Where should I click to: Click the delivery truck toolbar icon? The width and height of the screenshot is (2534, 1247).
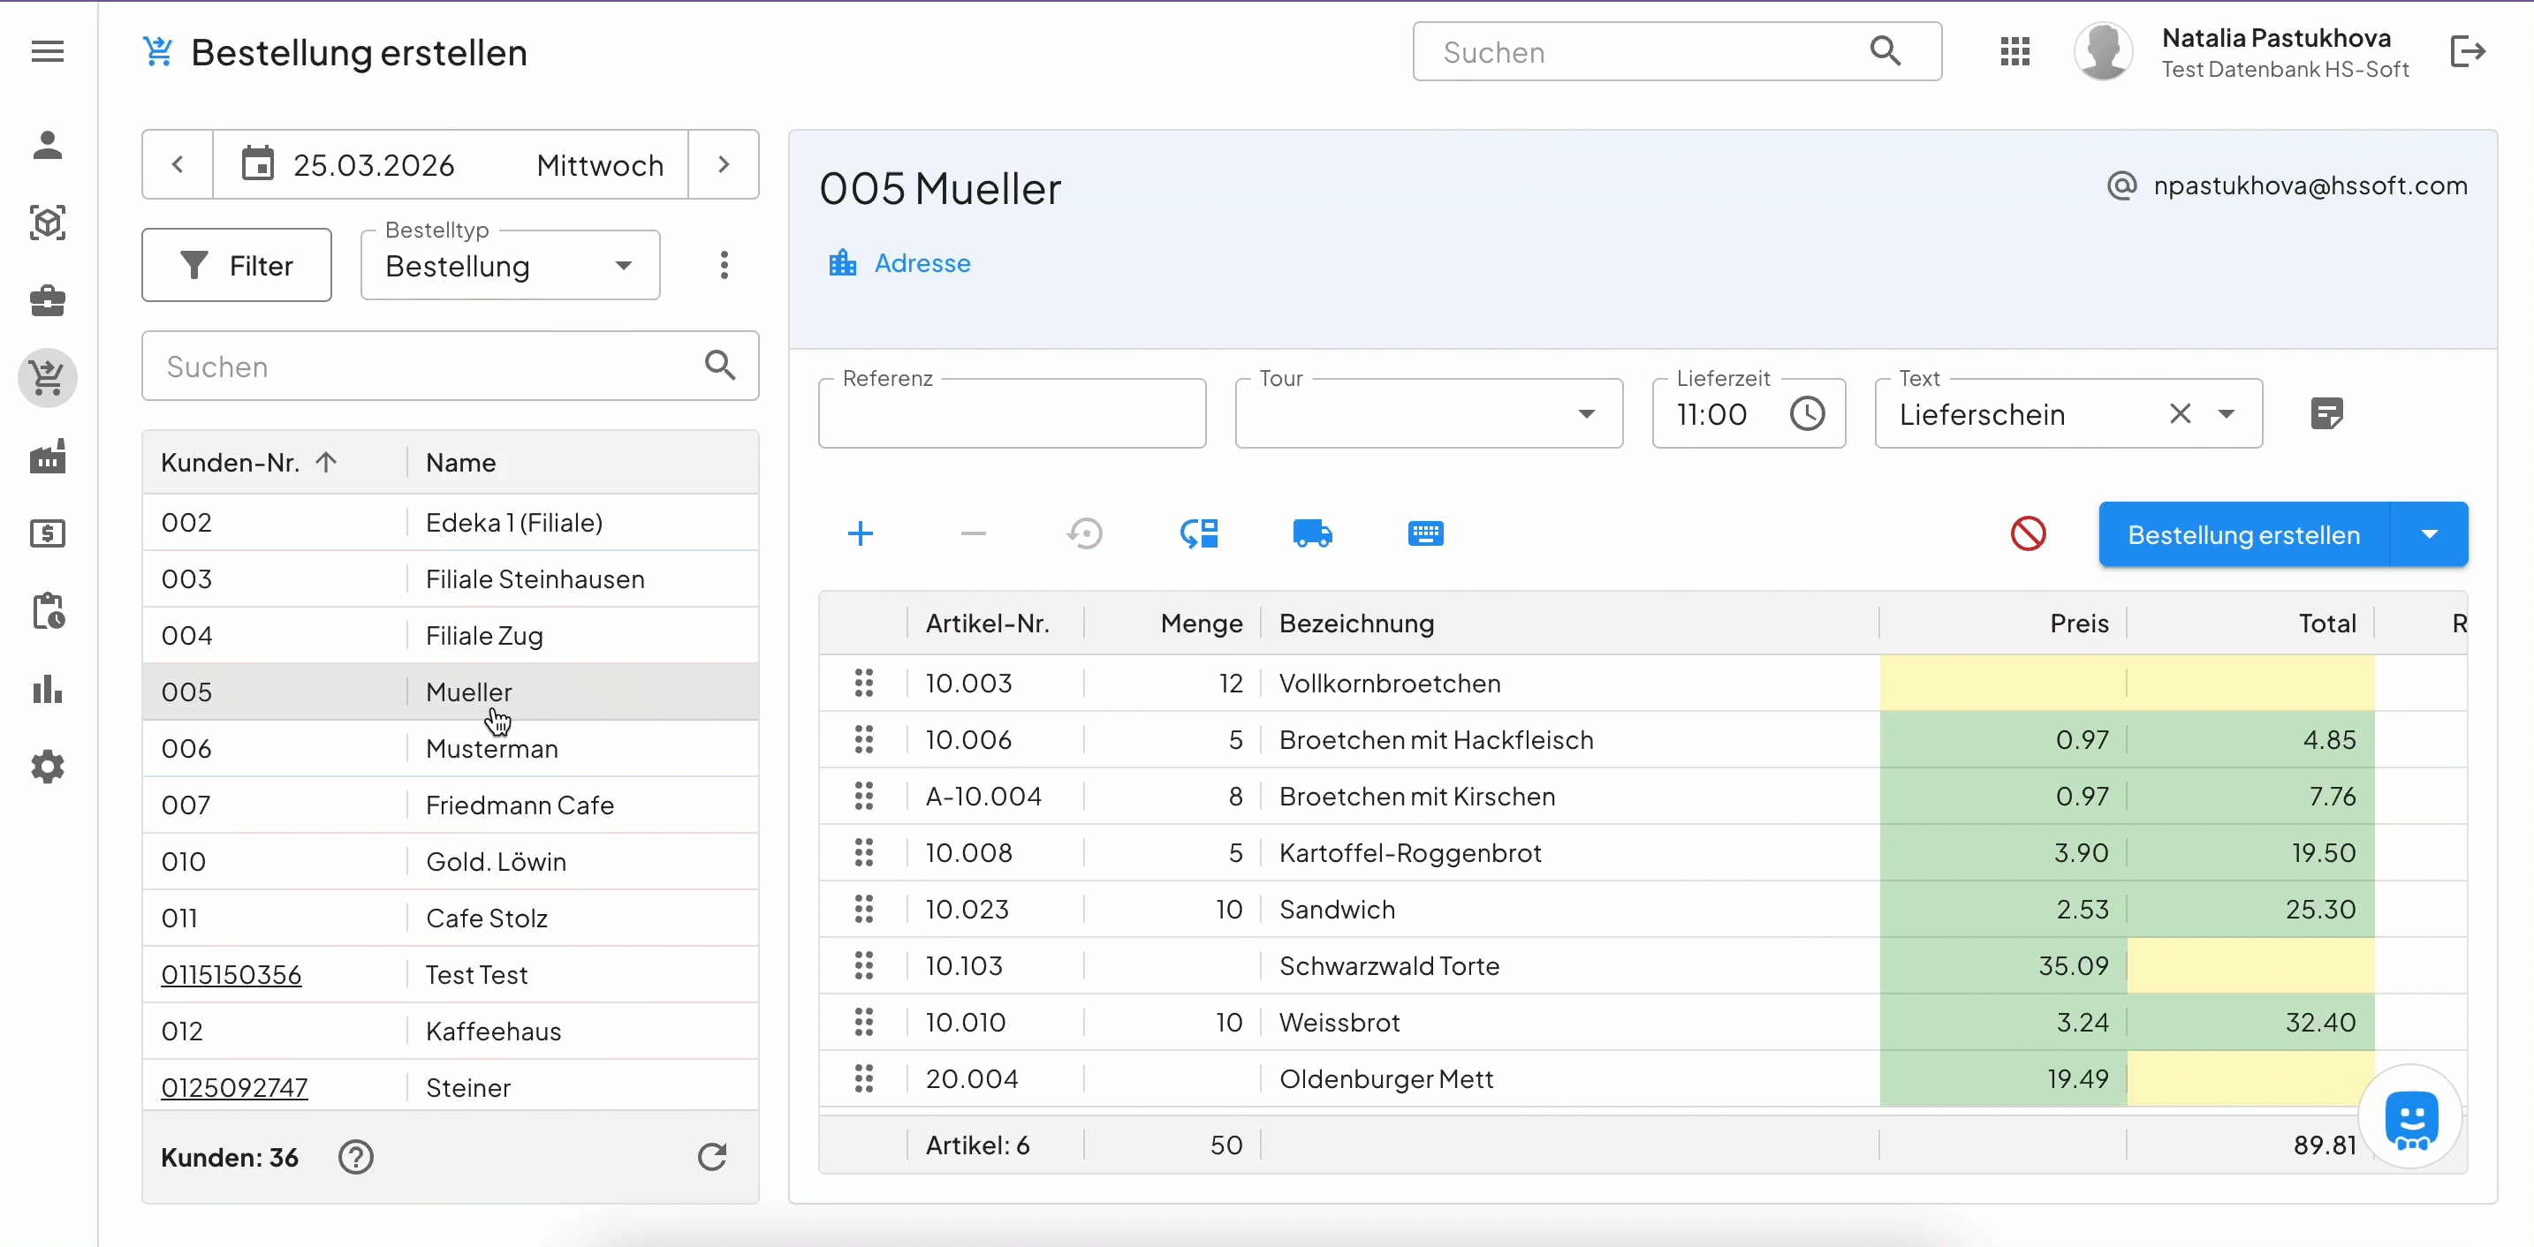(x=1311, y=534)
